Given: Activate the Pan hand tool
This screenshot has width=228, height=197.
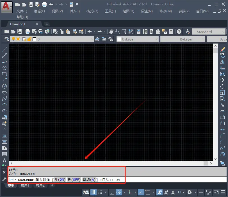Looking at the screenshot, I should tap(111, 31).
